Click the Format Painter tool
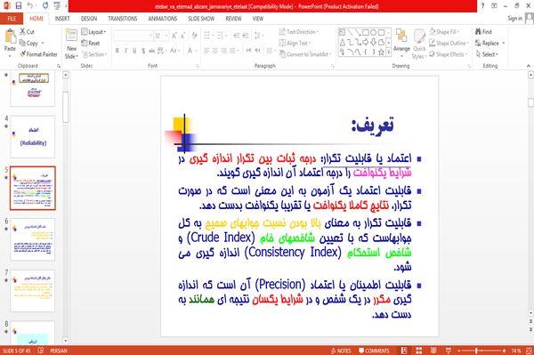The image size is (534, 355). point(38,54)
